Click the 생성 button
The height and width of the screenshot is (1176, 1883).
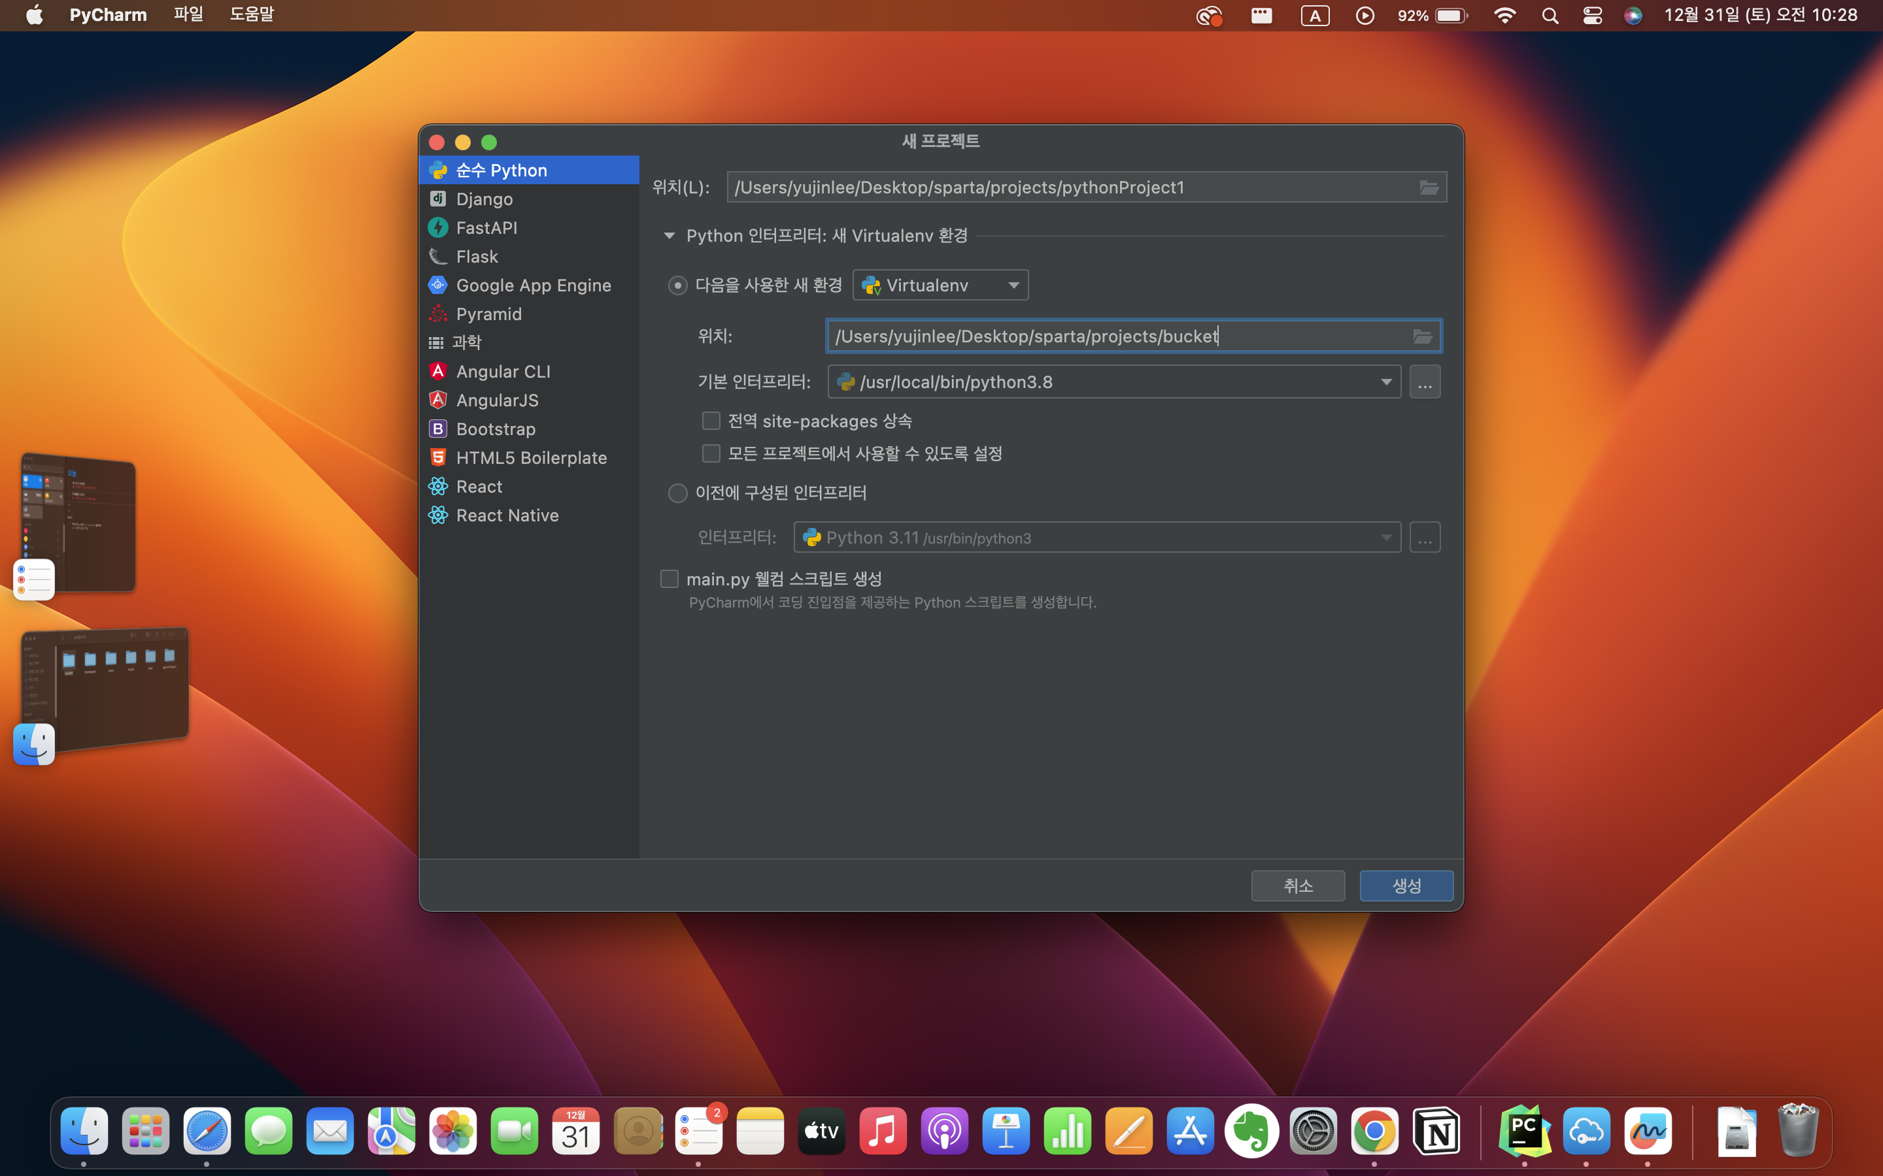coord(1406,886)
